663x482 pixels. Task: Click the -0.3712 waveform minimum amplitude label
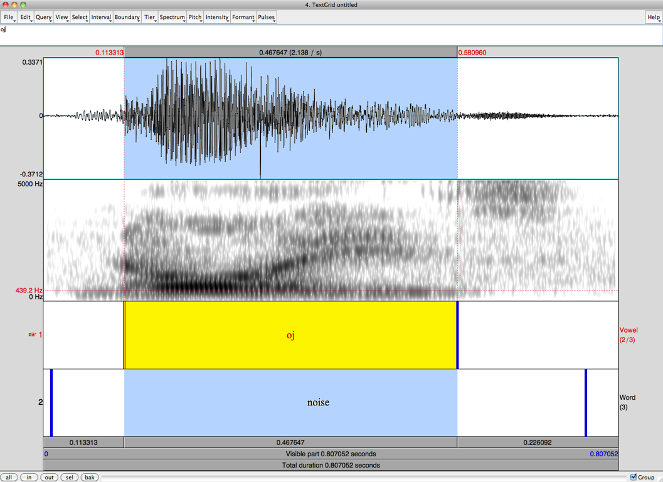[31, 174]
